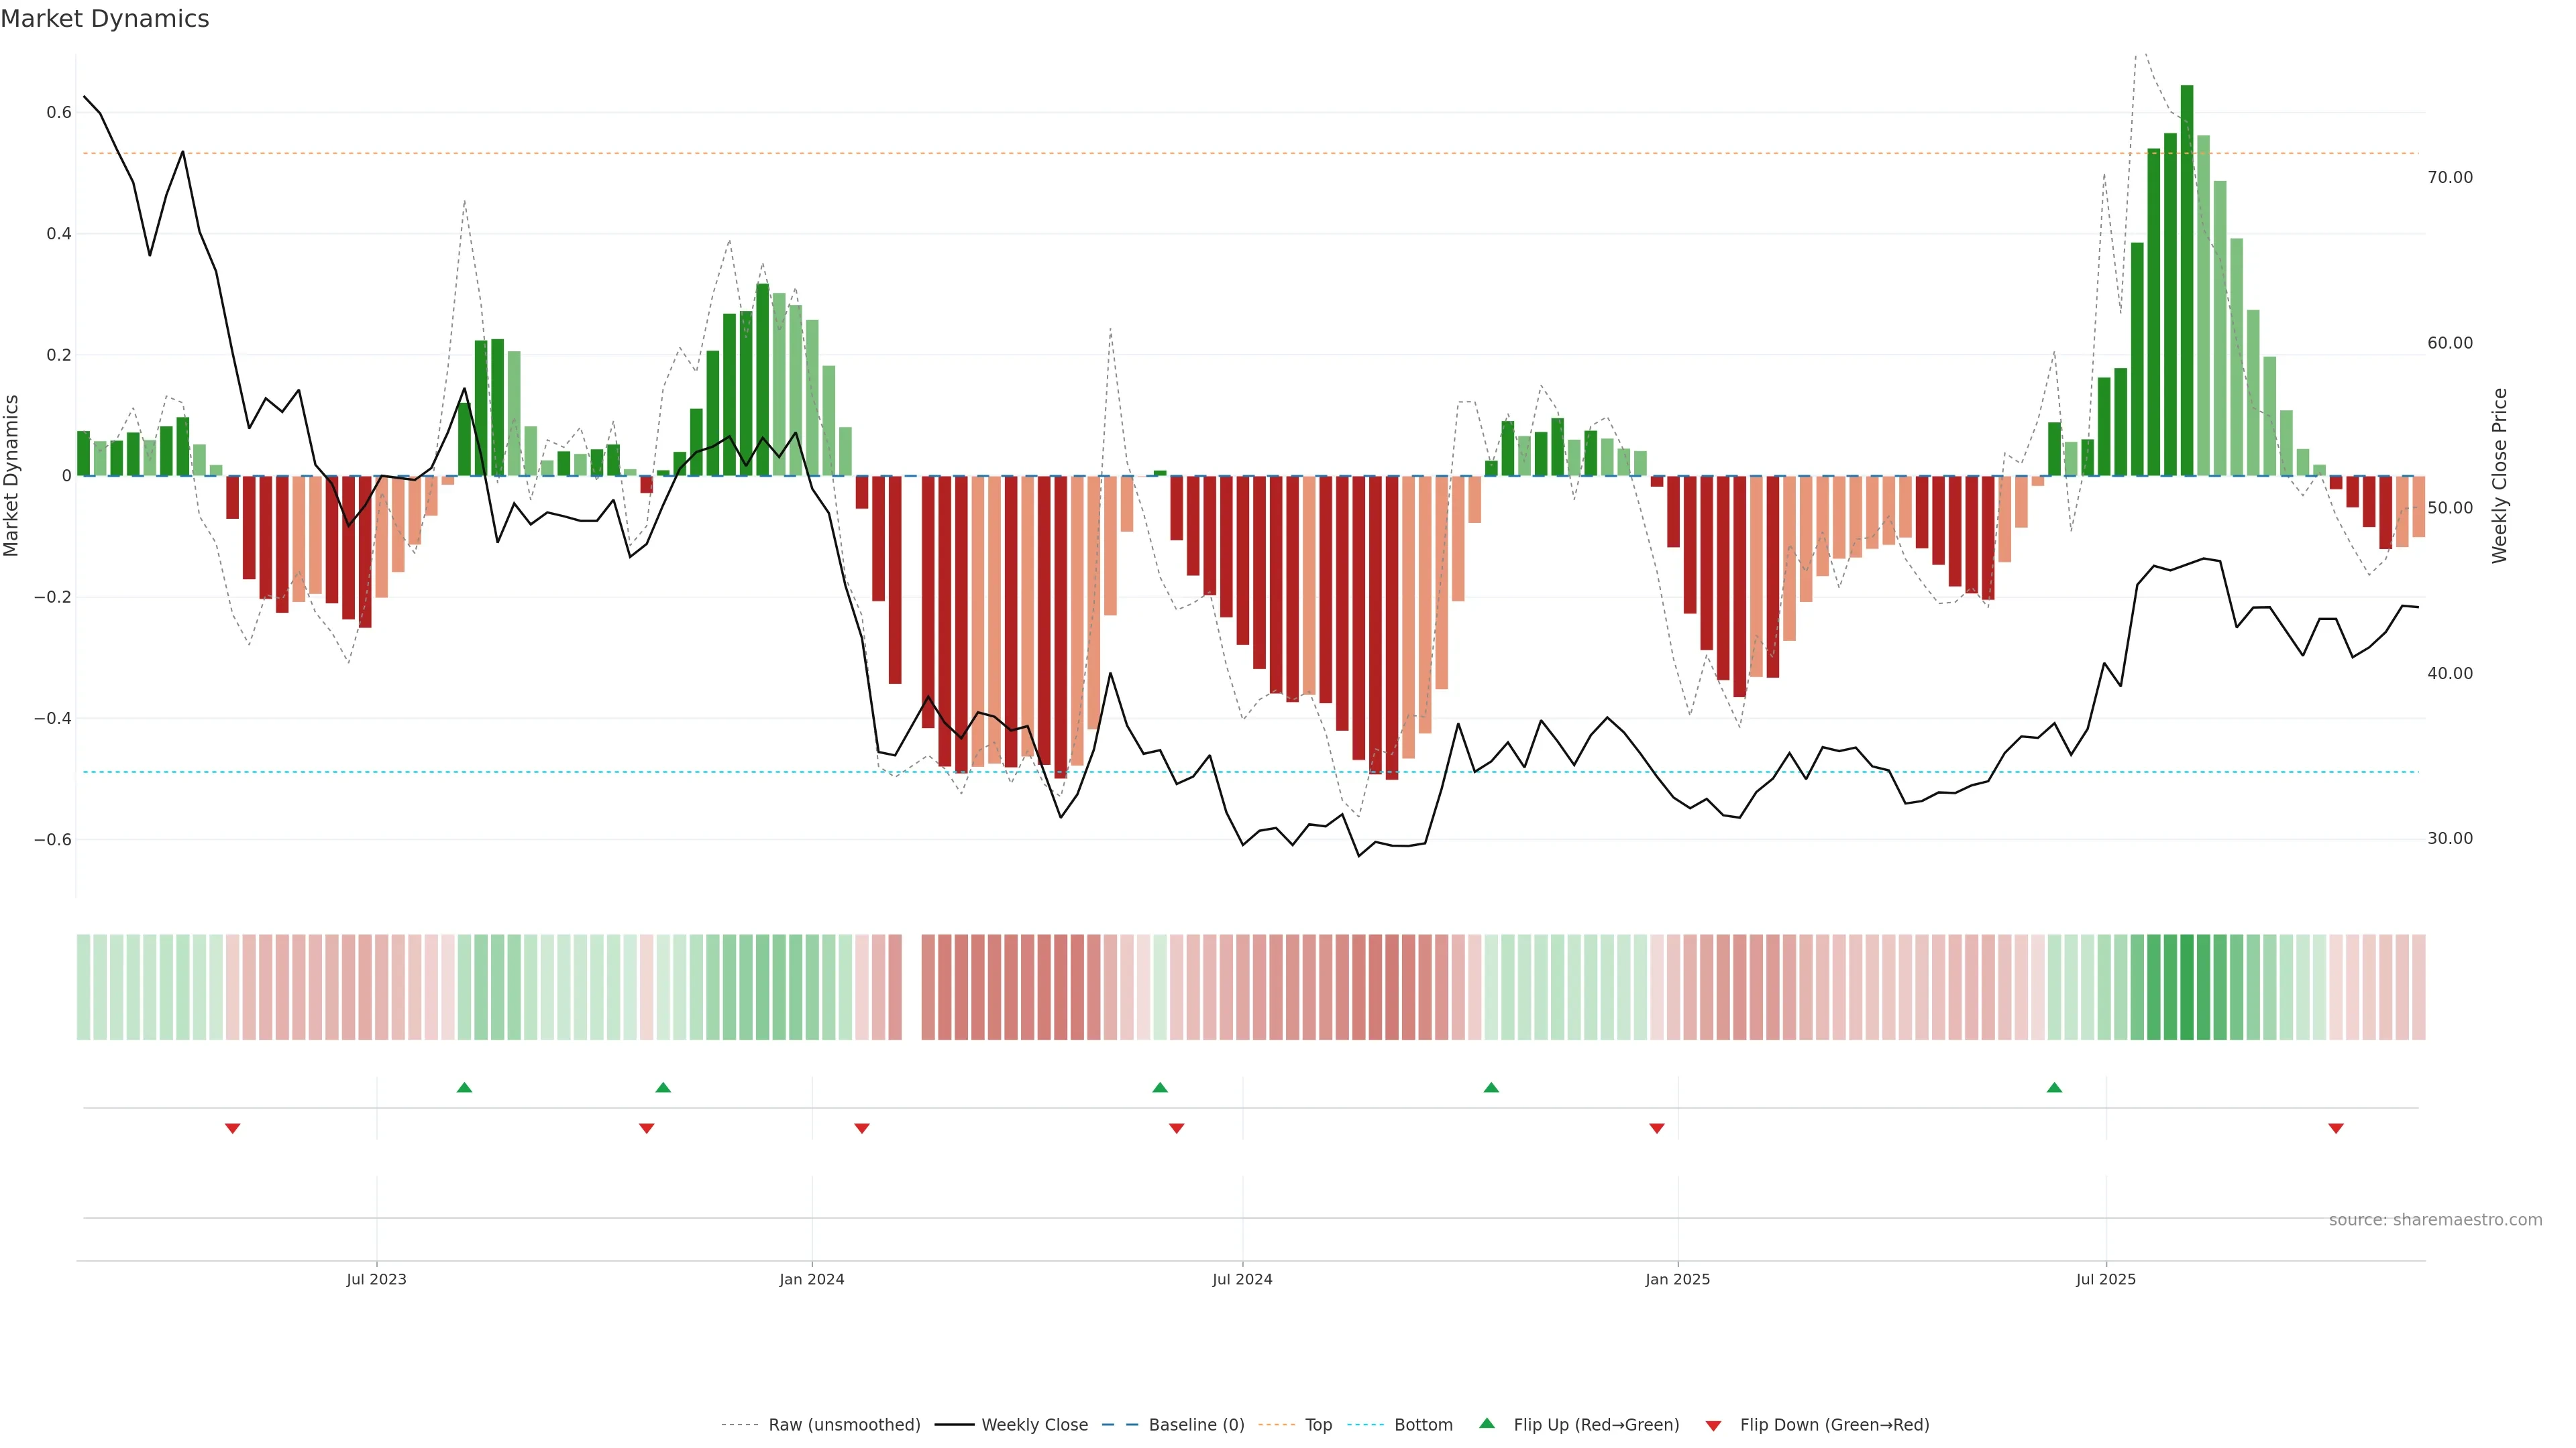Toggle the Weekly Close legend entry
2576x1448 pixels.
tap(1034, 1425)
